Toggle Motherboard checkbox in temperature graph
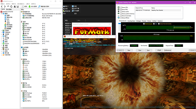 pos(144,24)
